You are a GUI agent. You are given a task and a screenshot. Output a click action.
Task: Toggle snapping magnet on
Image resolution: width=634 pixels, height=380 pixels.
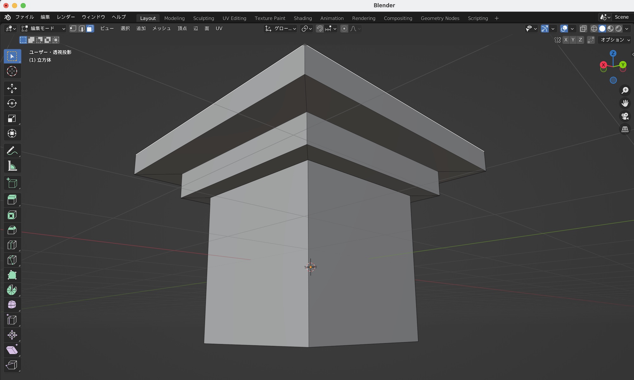pos(320,29)
